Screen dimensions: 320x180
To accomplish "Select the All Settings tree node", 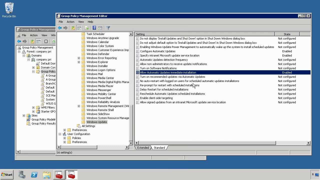I will (88, 126).
